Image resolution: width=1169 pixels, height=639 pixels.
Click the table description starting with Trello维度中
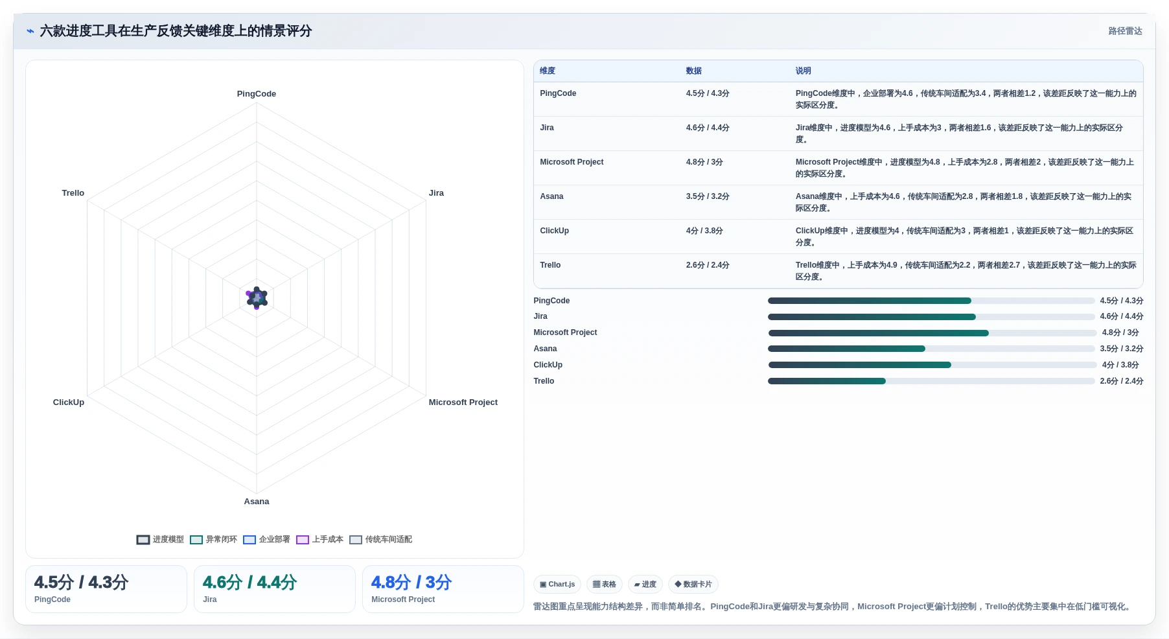click(x=966, y=271)
